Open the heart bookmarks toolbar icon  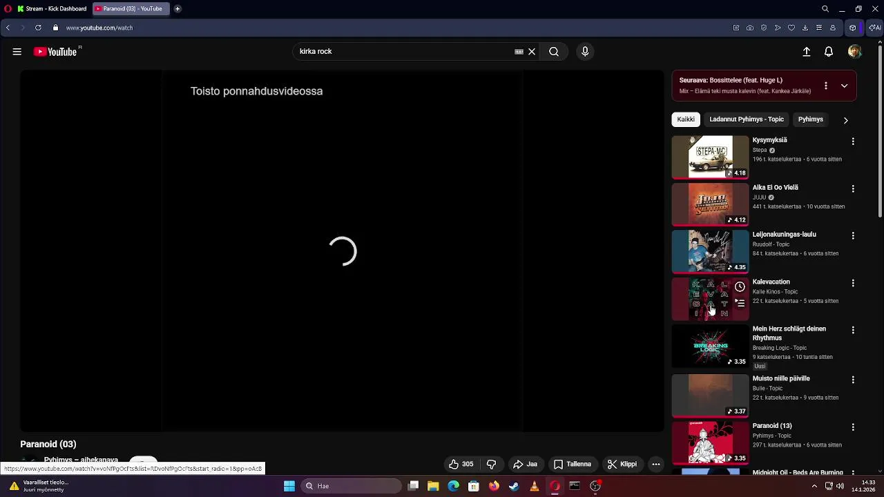791,28
